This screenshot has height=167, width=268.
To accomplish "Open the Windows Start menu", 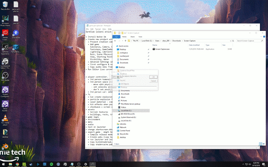I will (3, 164).
